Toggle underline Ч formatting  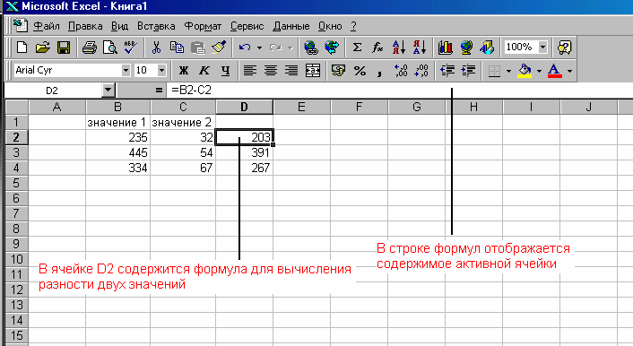coord(226,71)
